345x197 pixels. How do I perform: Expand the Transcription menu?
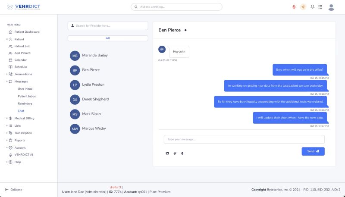click(x=23, y=133)
